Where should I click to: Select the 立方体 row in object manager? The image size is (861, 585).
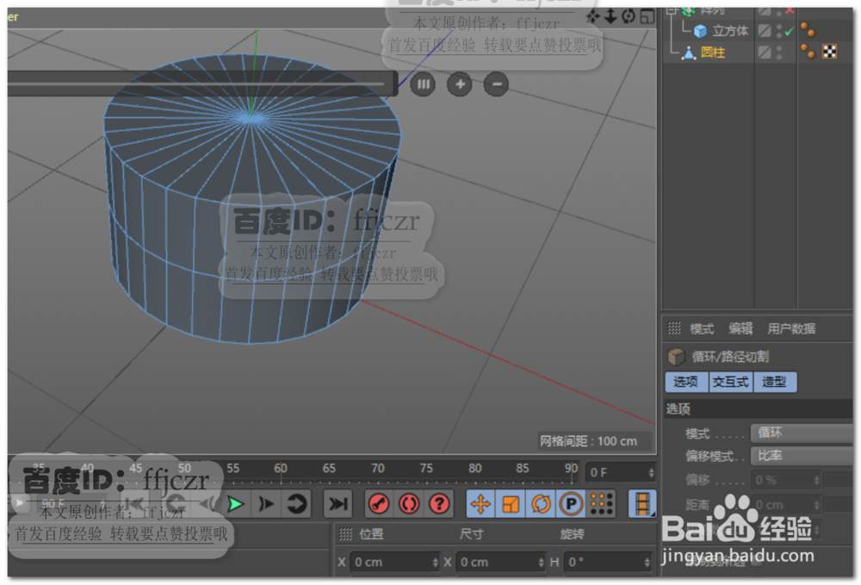click(x=758, y=31)
